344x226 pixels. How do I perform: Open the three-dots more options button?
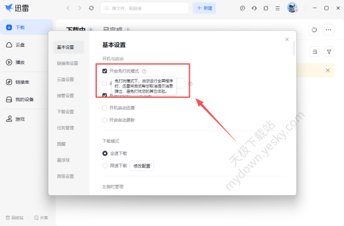pyautogui.click(x=329, y=30)
